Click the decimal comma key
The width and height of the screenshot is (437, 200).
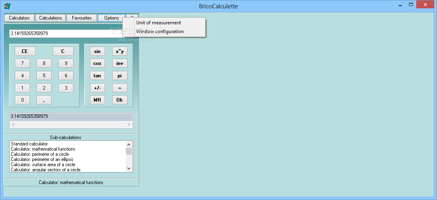pos(44,100)
